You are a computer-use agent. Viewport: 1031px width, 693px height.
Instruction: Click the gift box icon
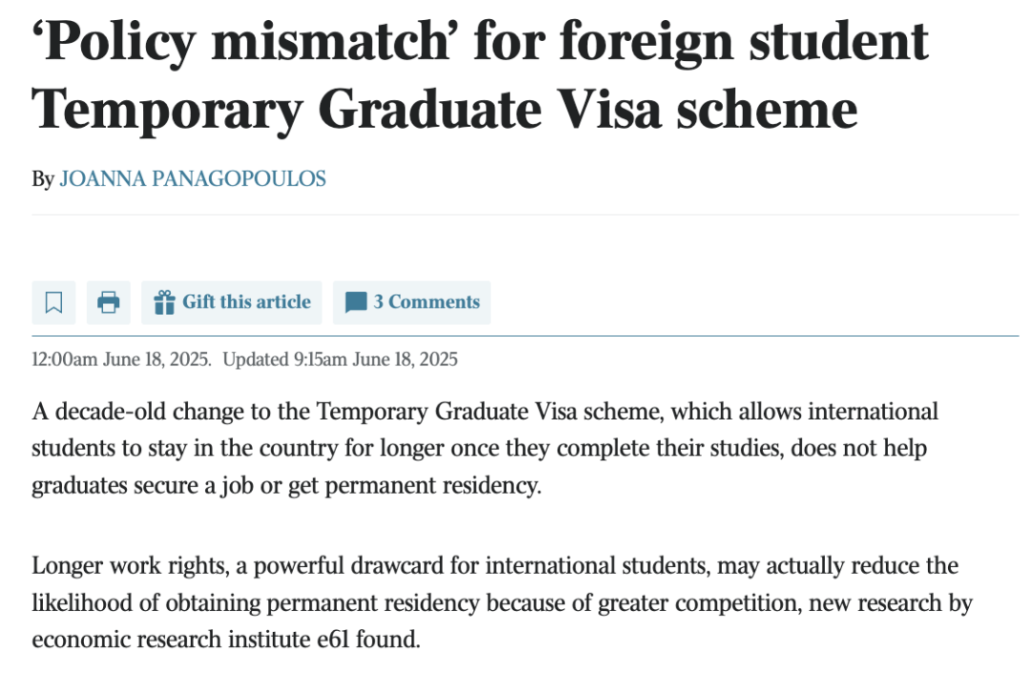coord(164,303)
